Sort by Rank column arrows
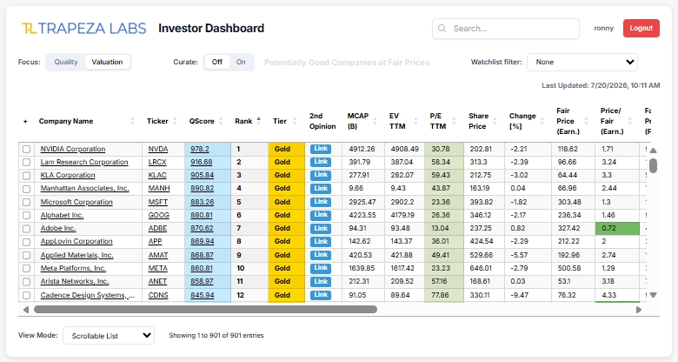This screenshot has width=678, height=362. tap(258, 121)
